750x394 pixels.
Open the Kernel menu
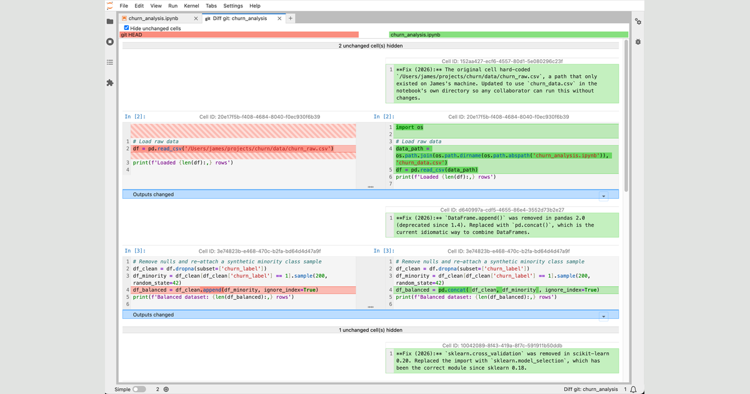(x=191, y=6)
